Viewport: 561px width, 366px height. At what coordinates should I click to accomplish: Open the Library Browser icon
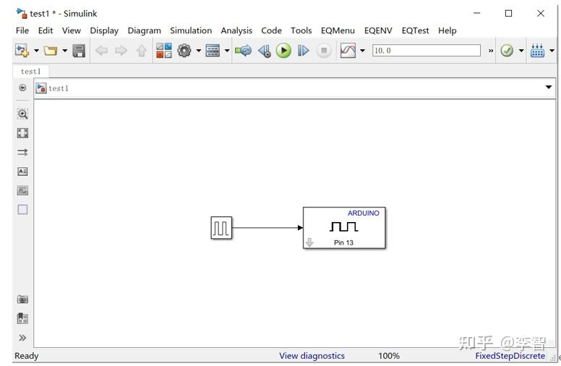pyautogui.click(x=164, y=51)
